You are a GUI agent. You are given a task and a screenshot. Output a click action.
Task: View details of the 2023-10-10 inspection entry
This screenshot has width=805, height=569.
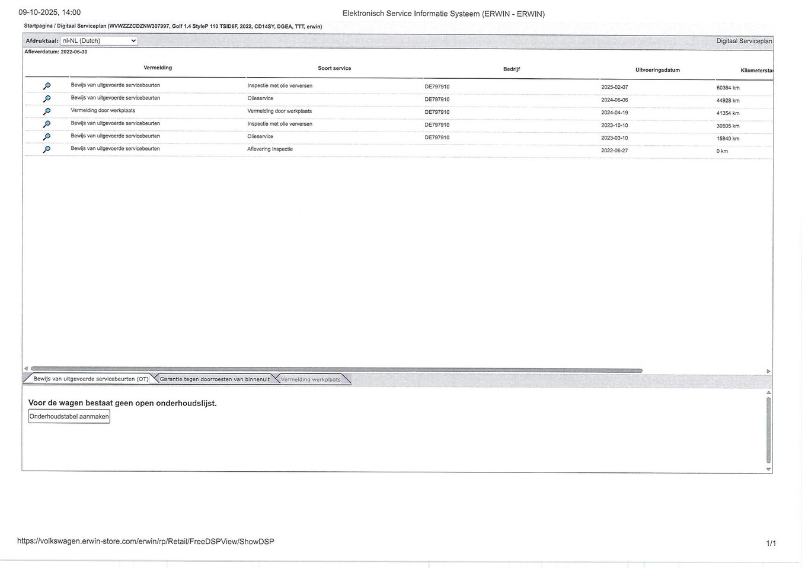[x=47, y=124]
